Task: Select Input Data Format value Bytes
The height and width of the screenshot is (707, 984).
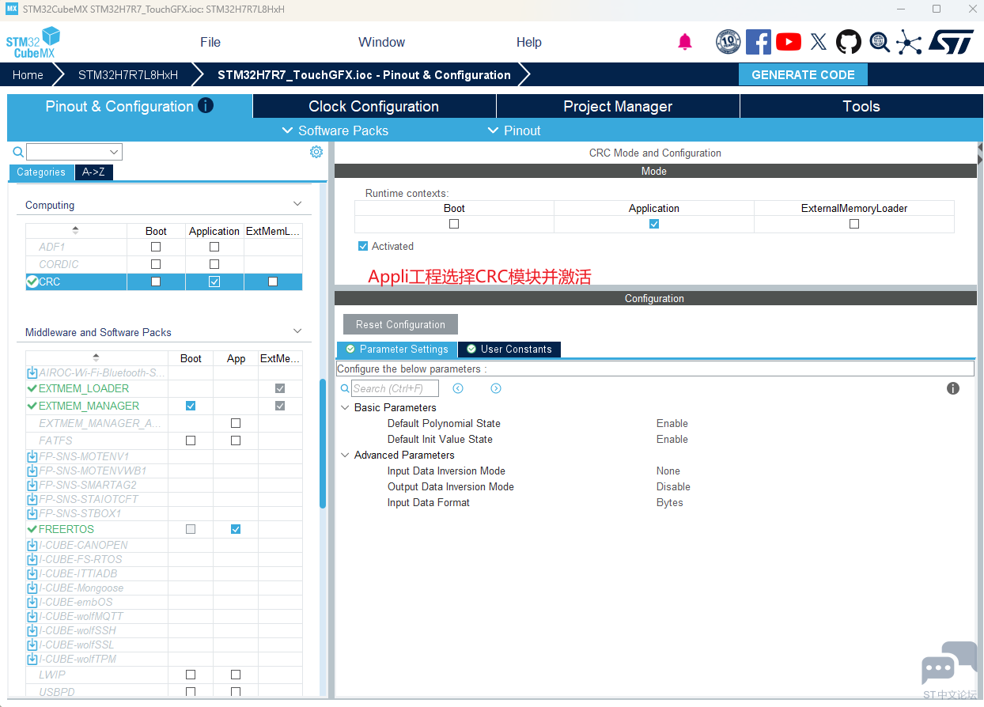Action: pyautogui.click(x=670, y=502)
